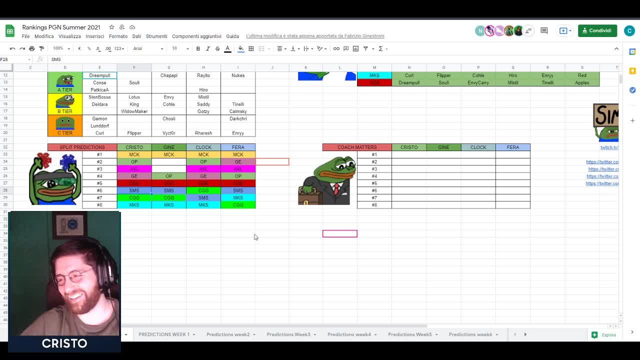Image resolution: width=640 pixels, height=360 pixels.
Task: Open the Google Tasks side panel
Action: click(632, 90)
